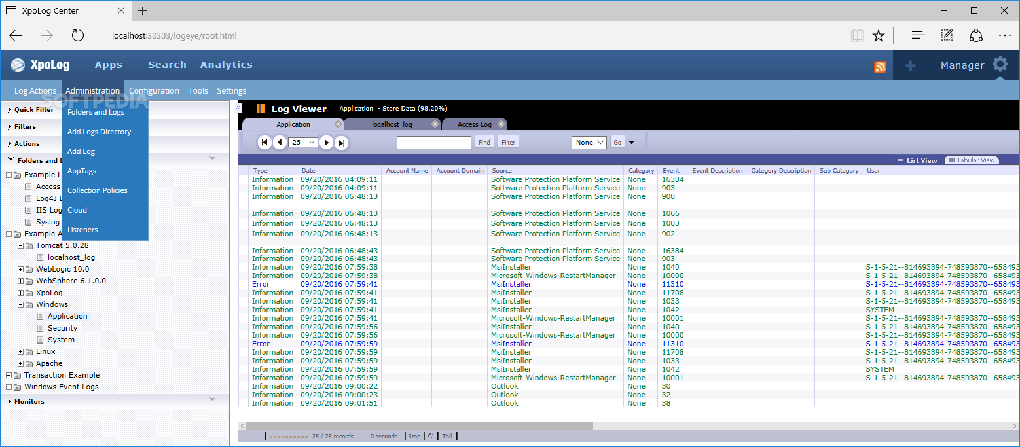Click browser back arrow

coord(16,35)
